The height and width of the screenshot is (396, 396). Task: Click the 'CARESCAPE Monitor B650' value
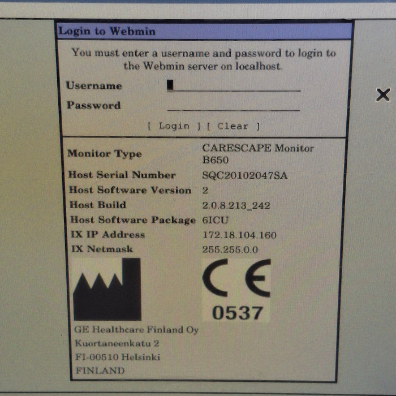(258, 154)
